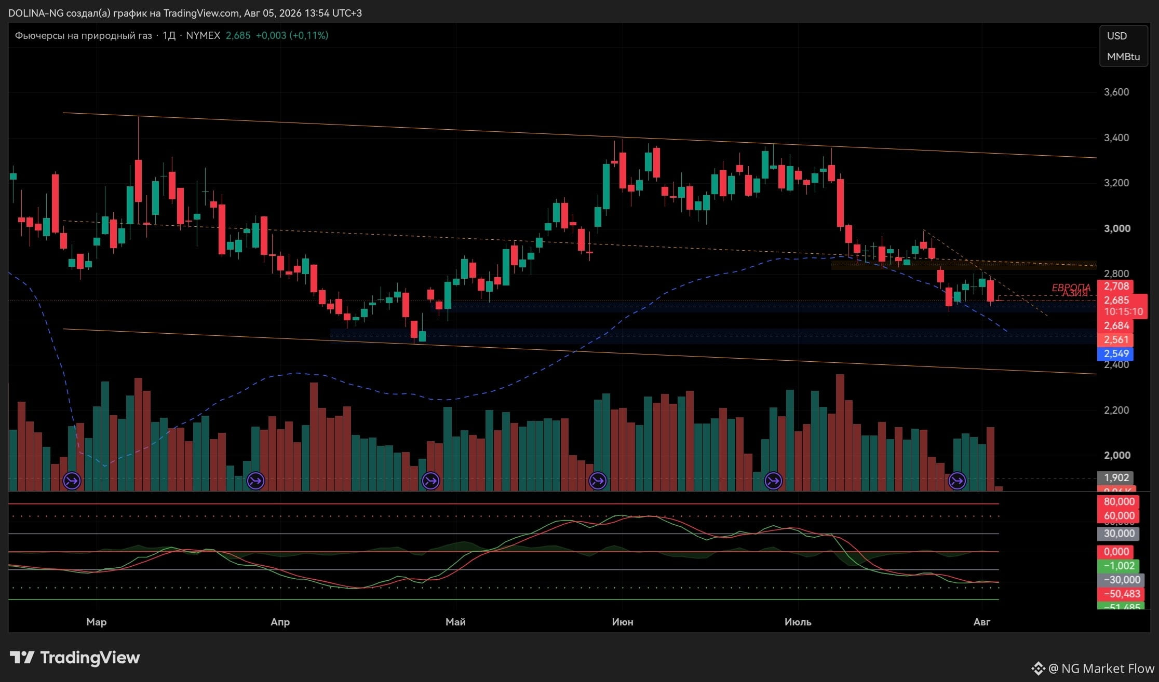Click the 10:15:10 countdown timer

tap(1123, 311)
